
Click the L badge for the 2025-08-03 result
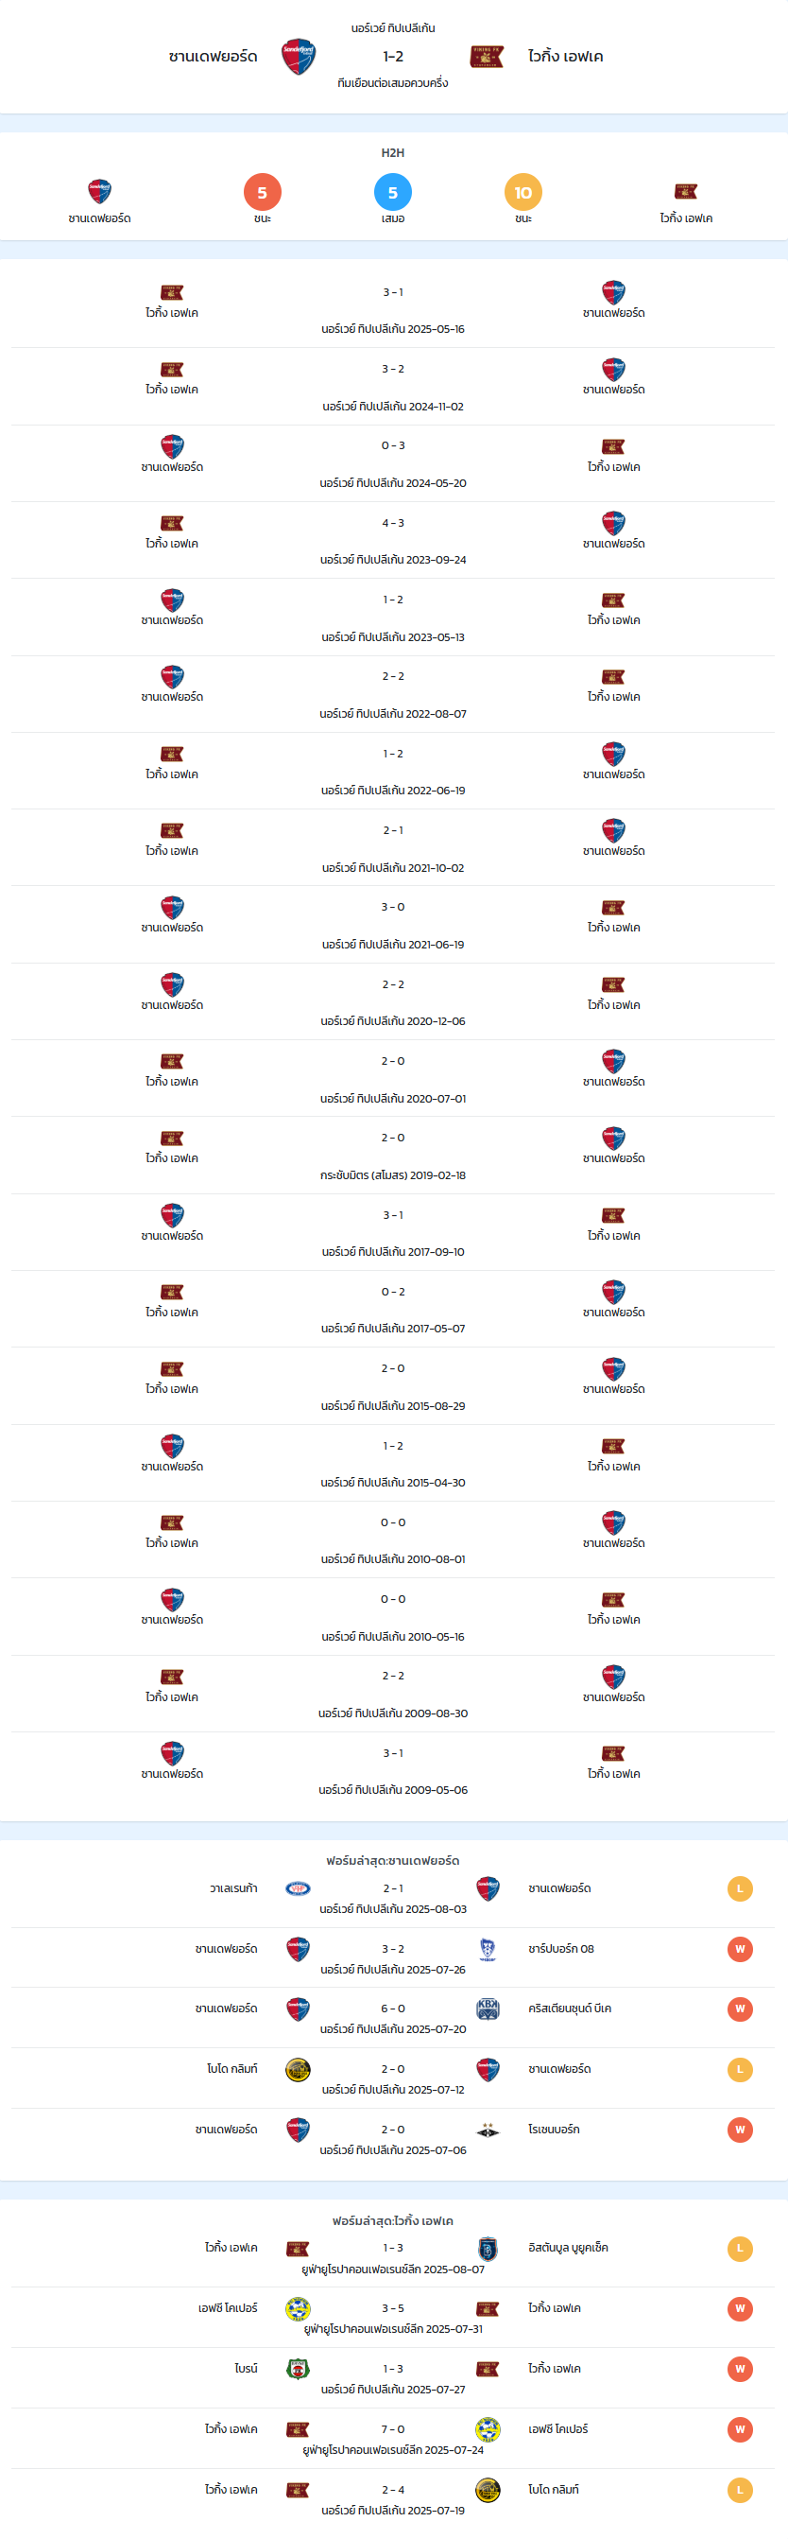tap(740, 1888)
